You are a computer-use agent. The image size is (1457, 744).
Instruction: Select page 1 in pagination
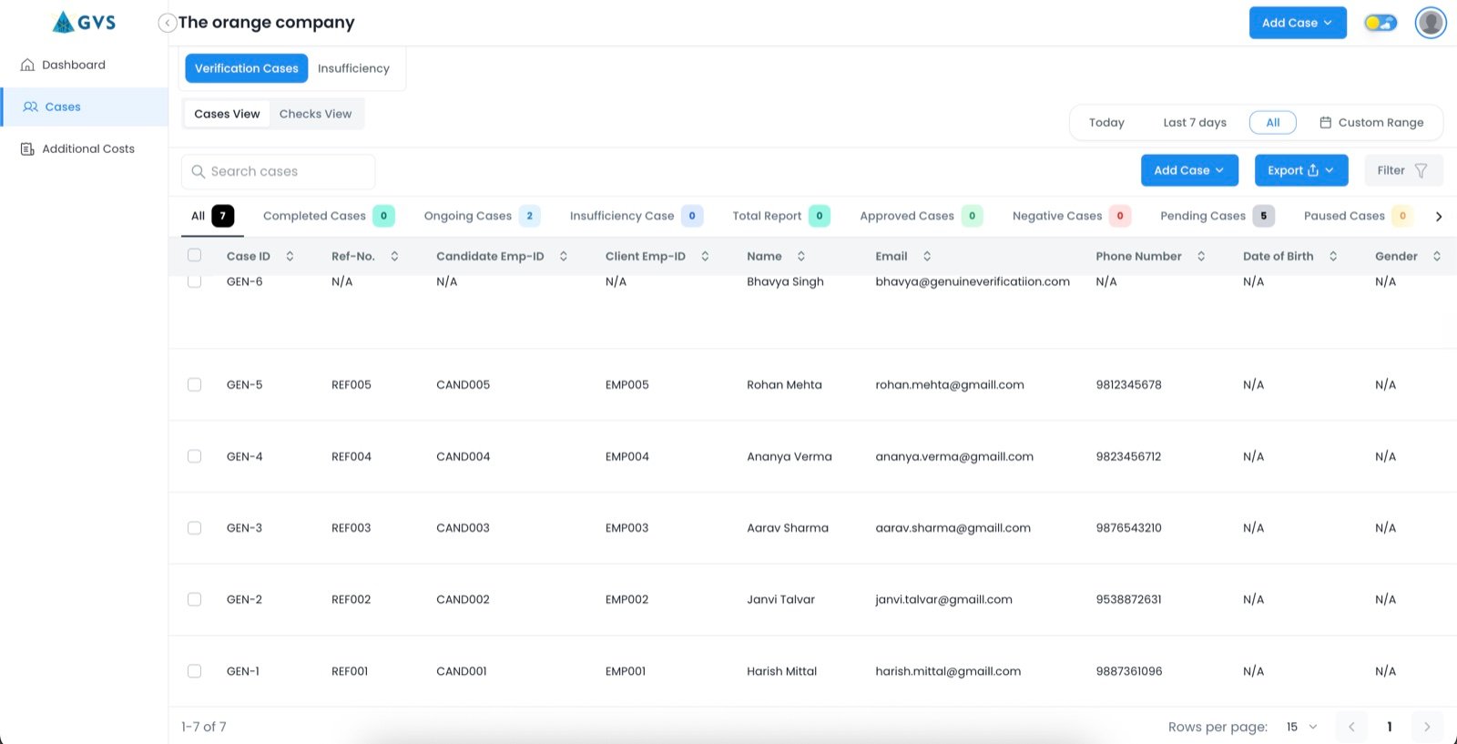[x=1389, y=727]
